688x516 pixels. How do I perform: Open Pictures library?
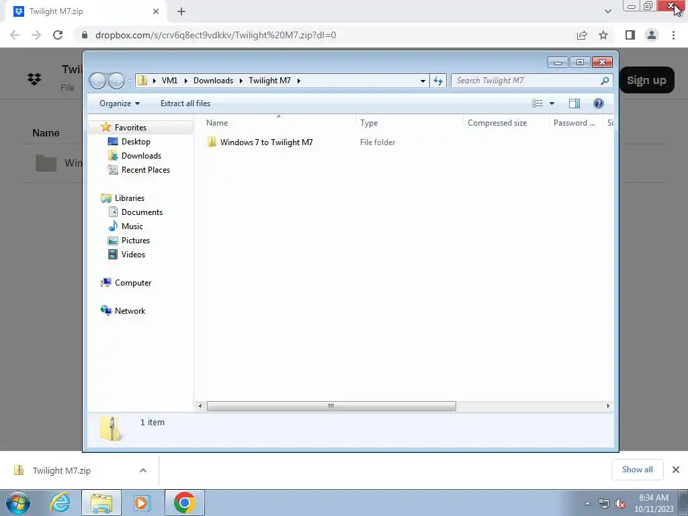(136, 240)
